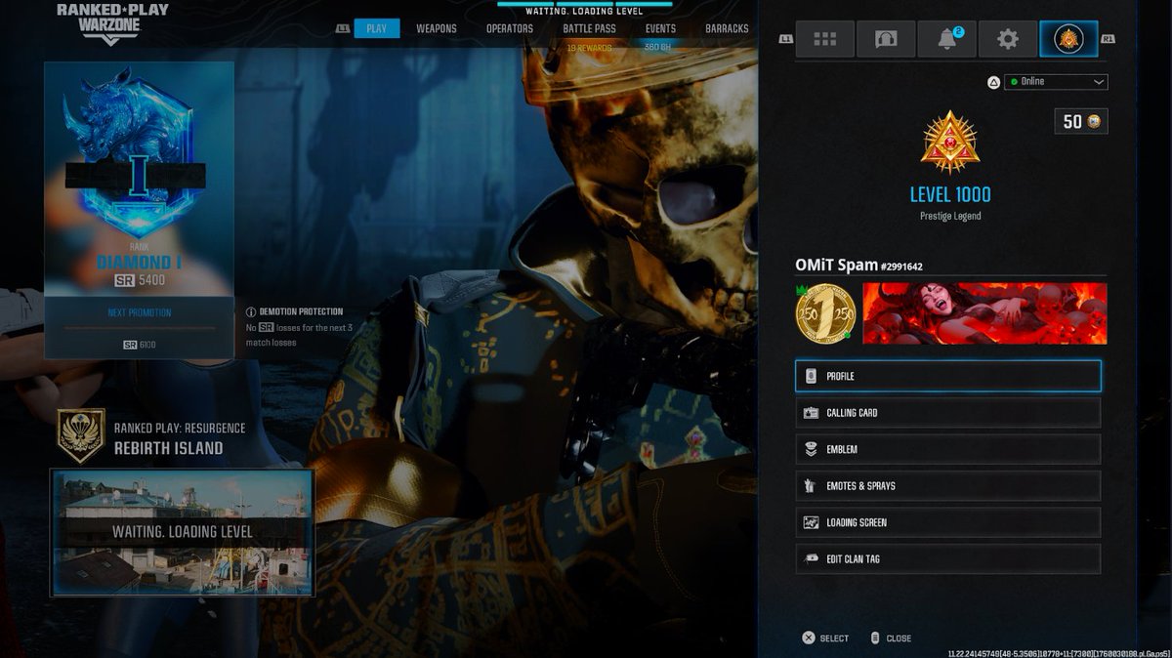
Task: Open the social headset icon tab
Action: (887, 39)
